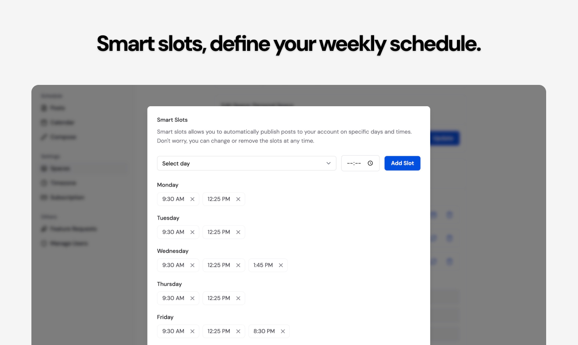Remove Tuesday's 12:25 PM slot
This screenshot has height=345, width=578.
238,232
